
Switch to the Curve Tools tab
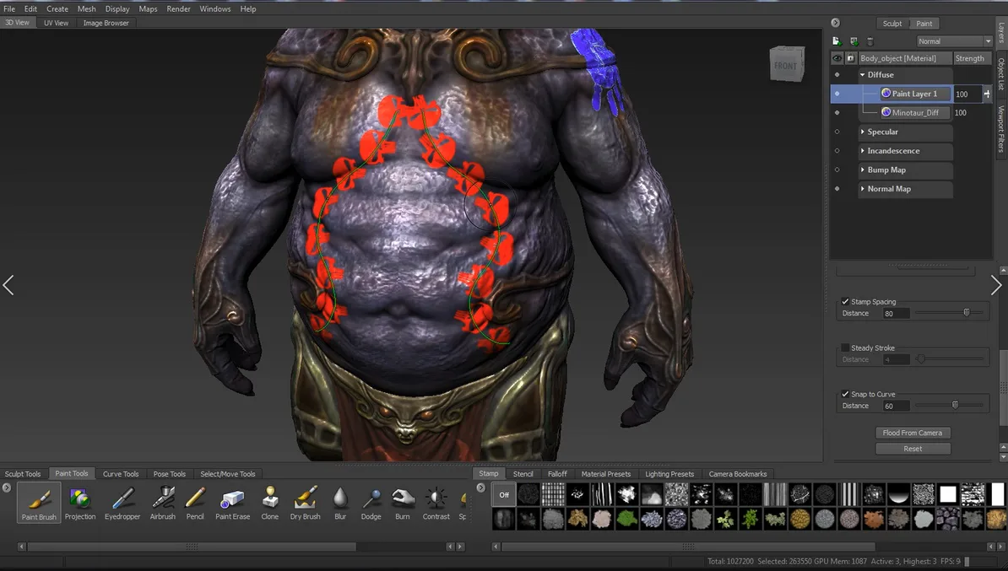(121, 474)
